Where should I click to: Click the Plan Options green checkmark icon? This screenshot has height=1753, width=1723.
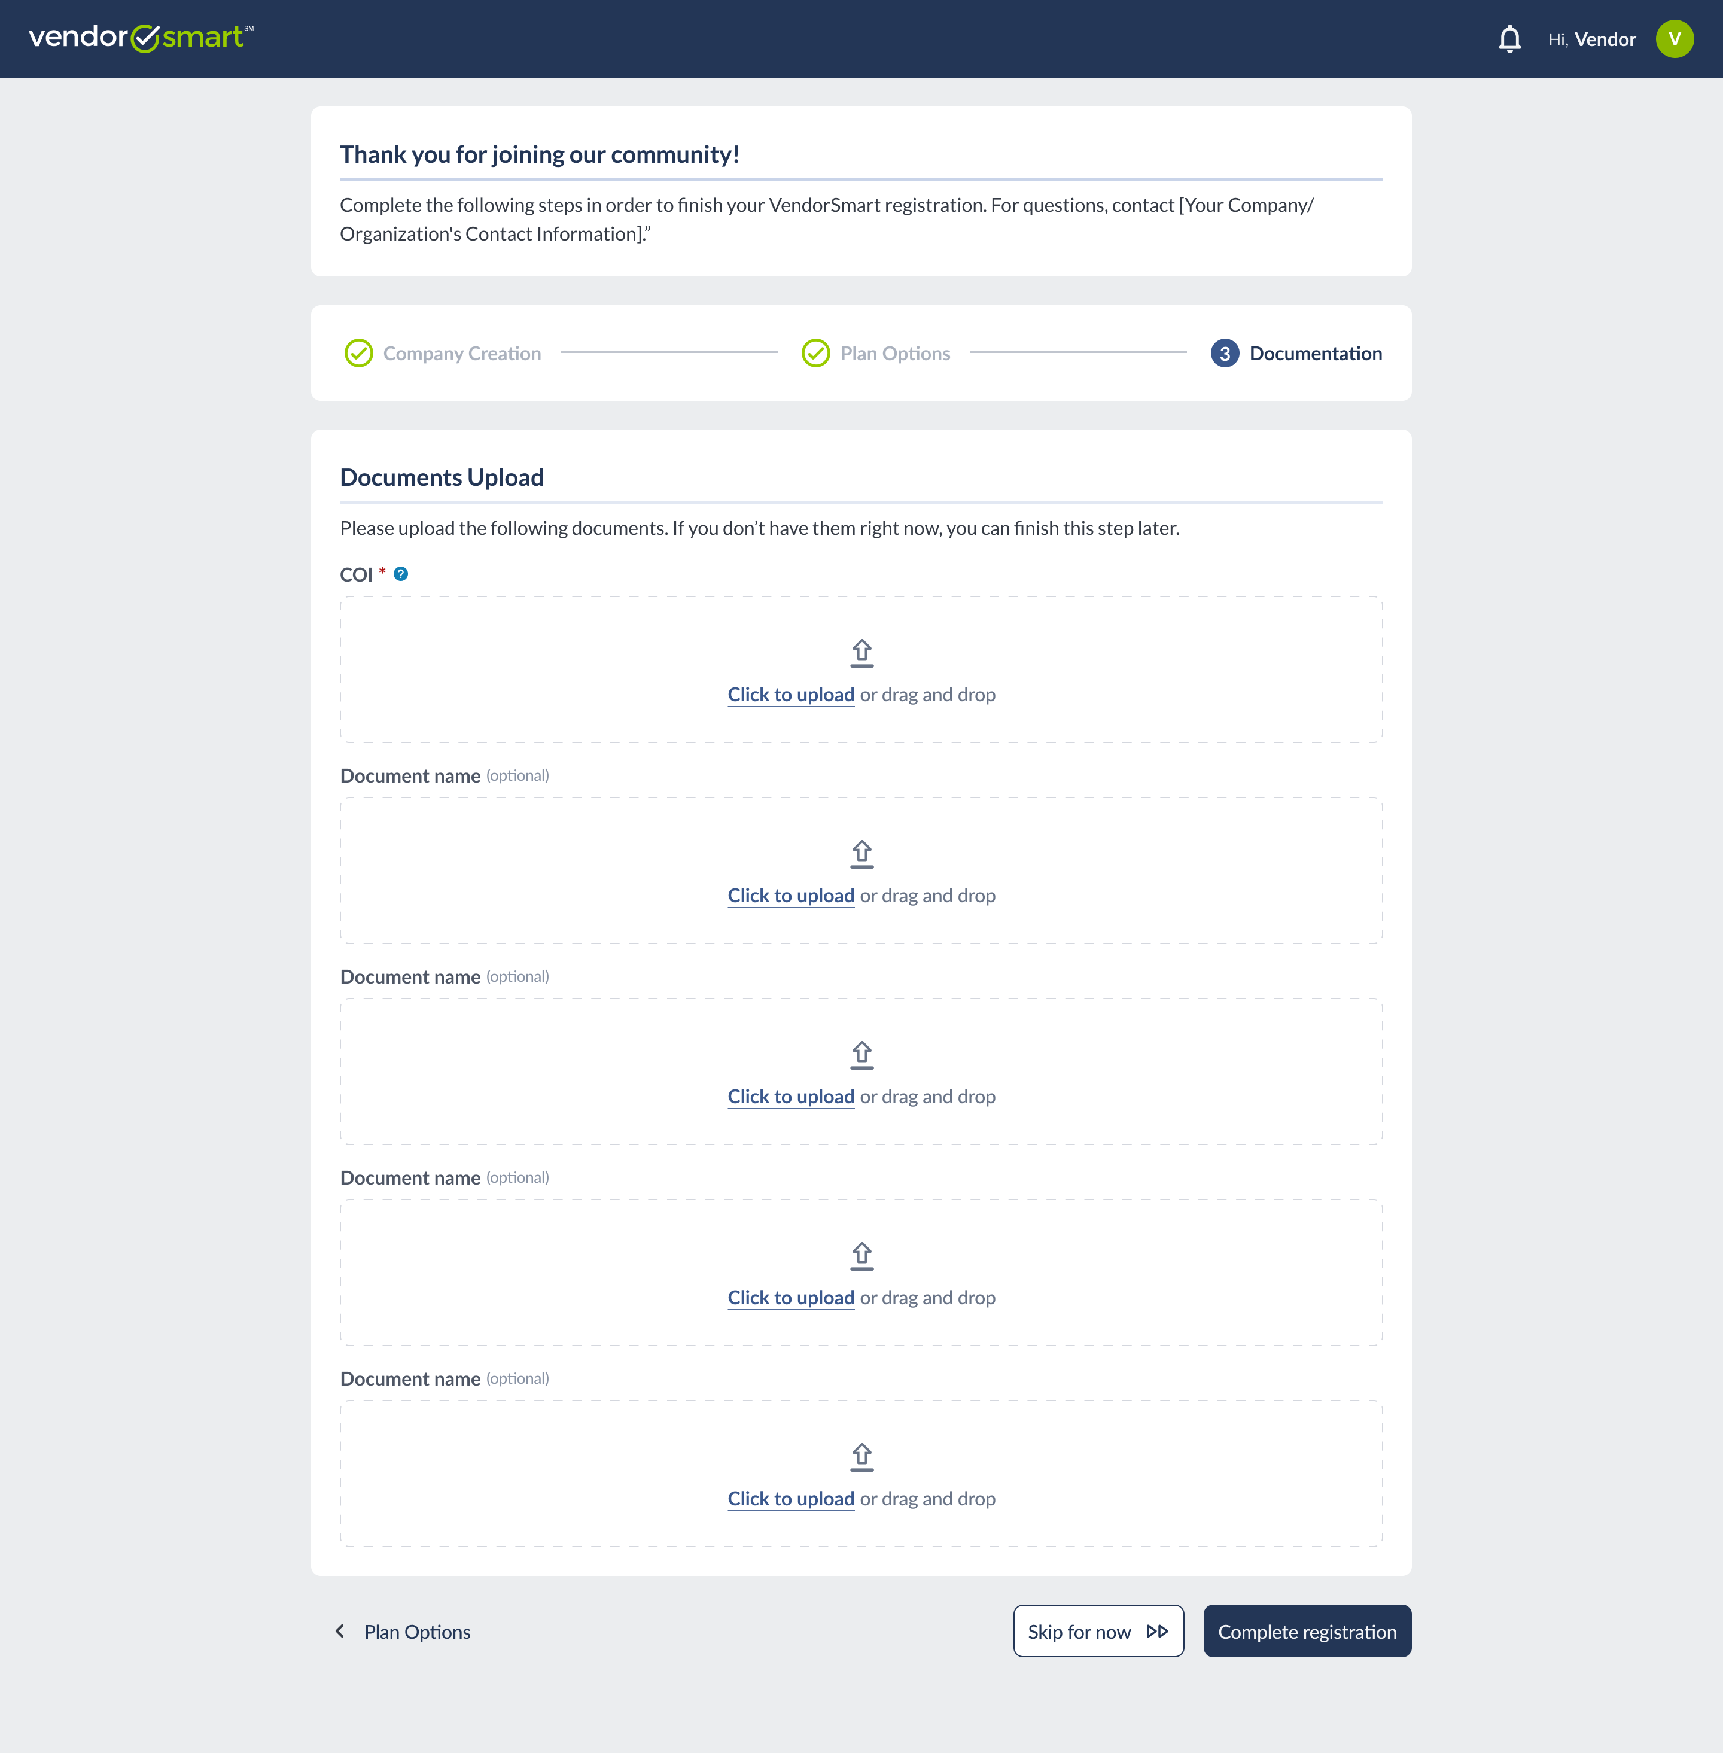click(x=815, y=353)
